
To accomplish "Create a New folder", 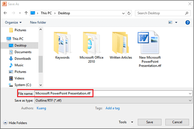I will 38,23.
